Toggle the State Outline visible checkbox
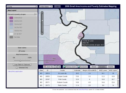The image size is (126, 93). click(19, 51)
